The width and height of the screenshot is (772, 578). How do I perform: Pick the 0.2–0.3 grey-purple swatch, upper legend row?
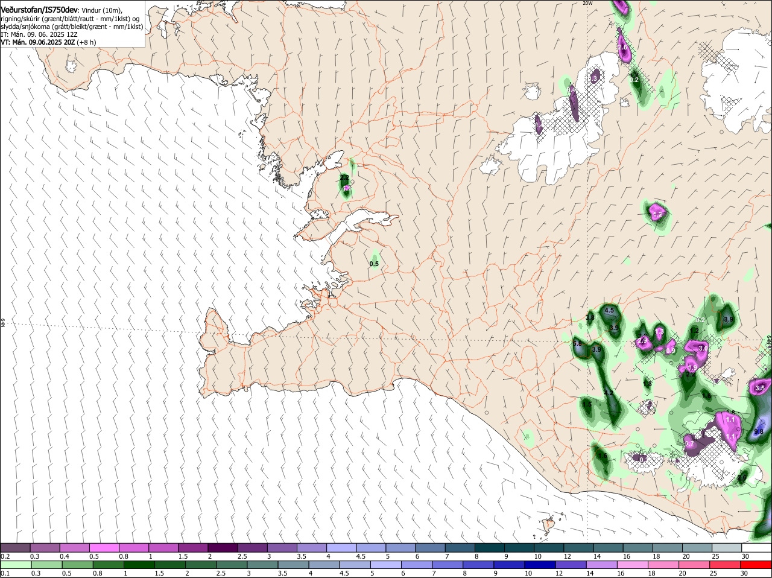pos(15,548)
